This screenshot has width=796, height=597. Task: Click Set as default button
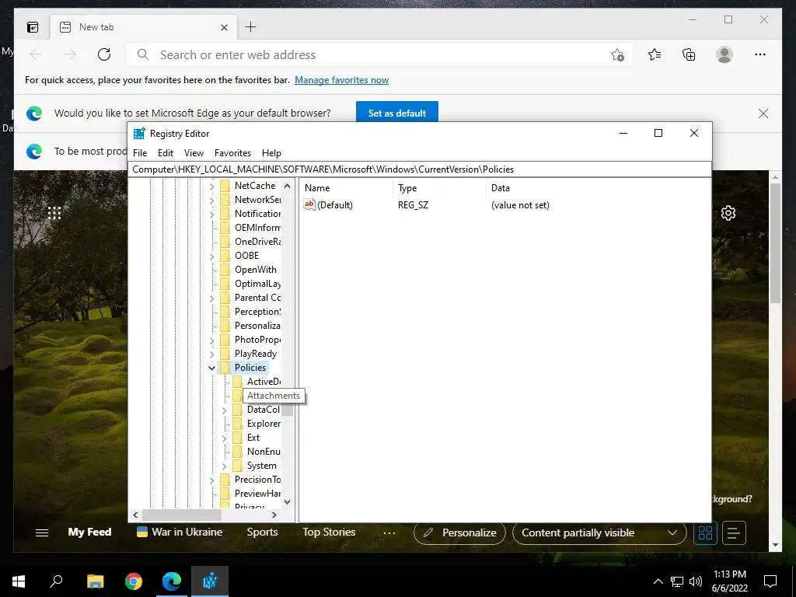click(397, 113)
